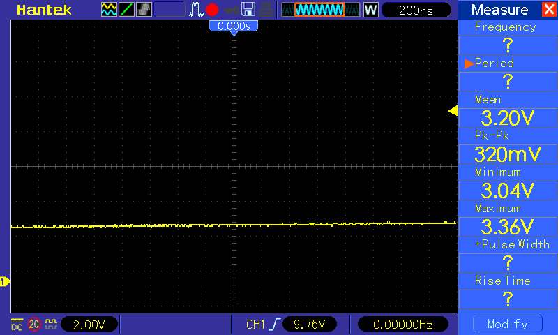Viewport: 558px width, 335px height.
Task: Click the CH1 trigger source label
Action: click(x=255, y=325)
